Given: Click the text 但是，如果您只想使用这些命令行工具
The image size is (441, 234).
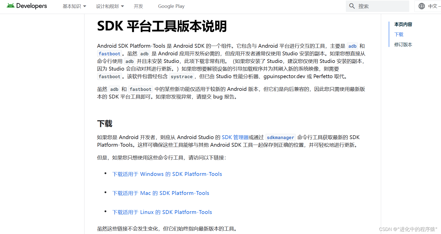Looking at the screenshot, I should (140, 158).
